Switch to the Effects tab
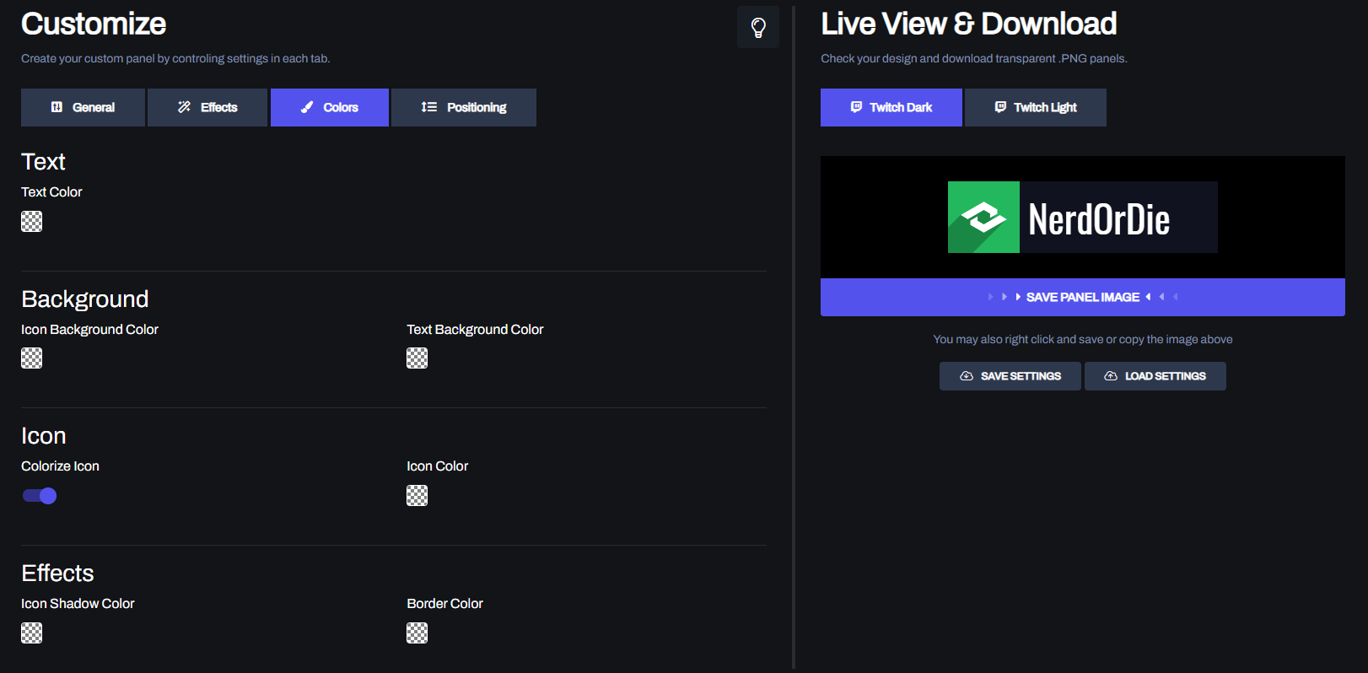This screenshot has width=1368, height=673. (207, 107)
